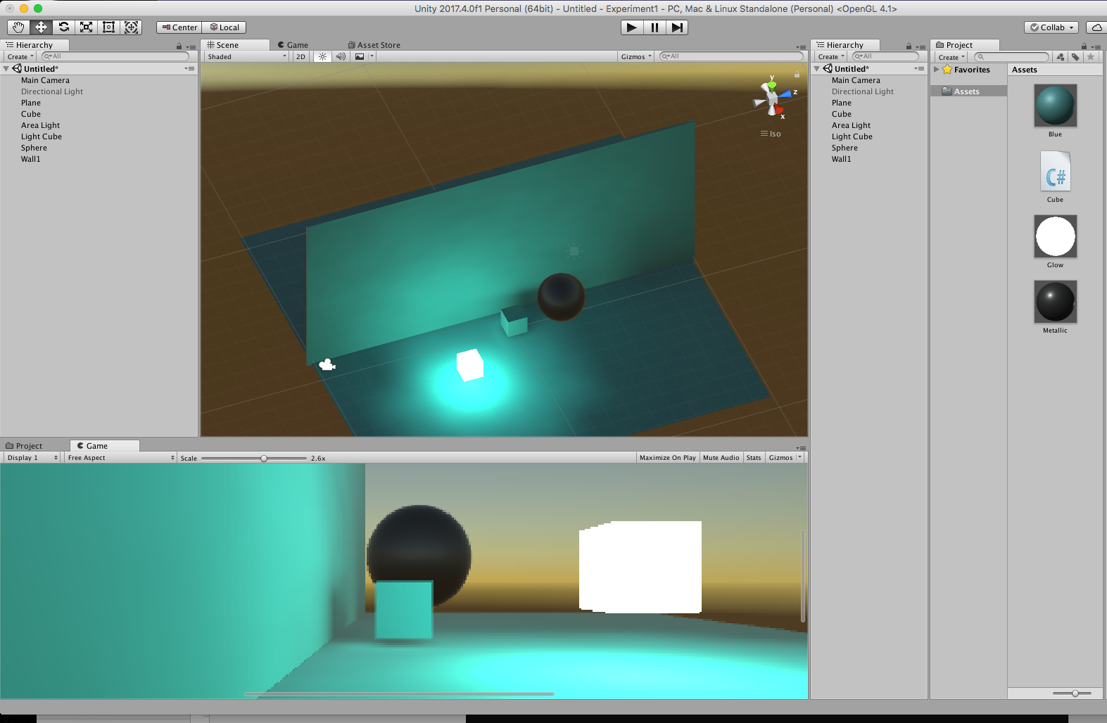Click the Step frame button

point(677,27)
